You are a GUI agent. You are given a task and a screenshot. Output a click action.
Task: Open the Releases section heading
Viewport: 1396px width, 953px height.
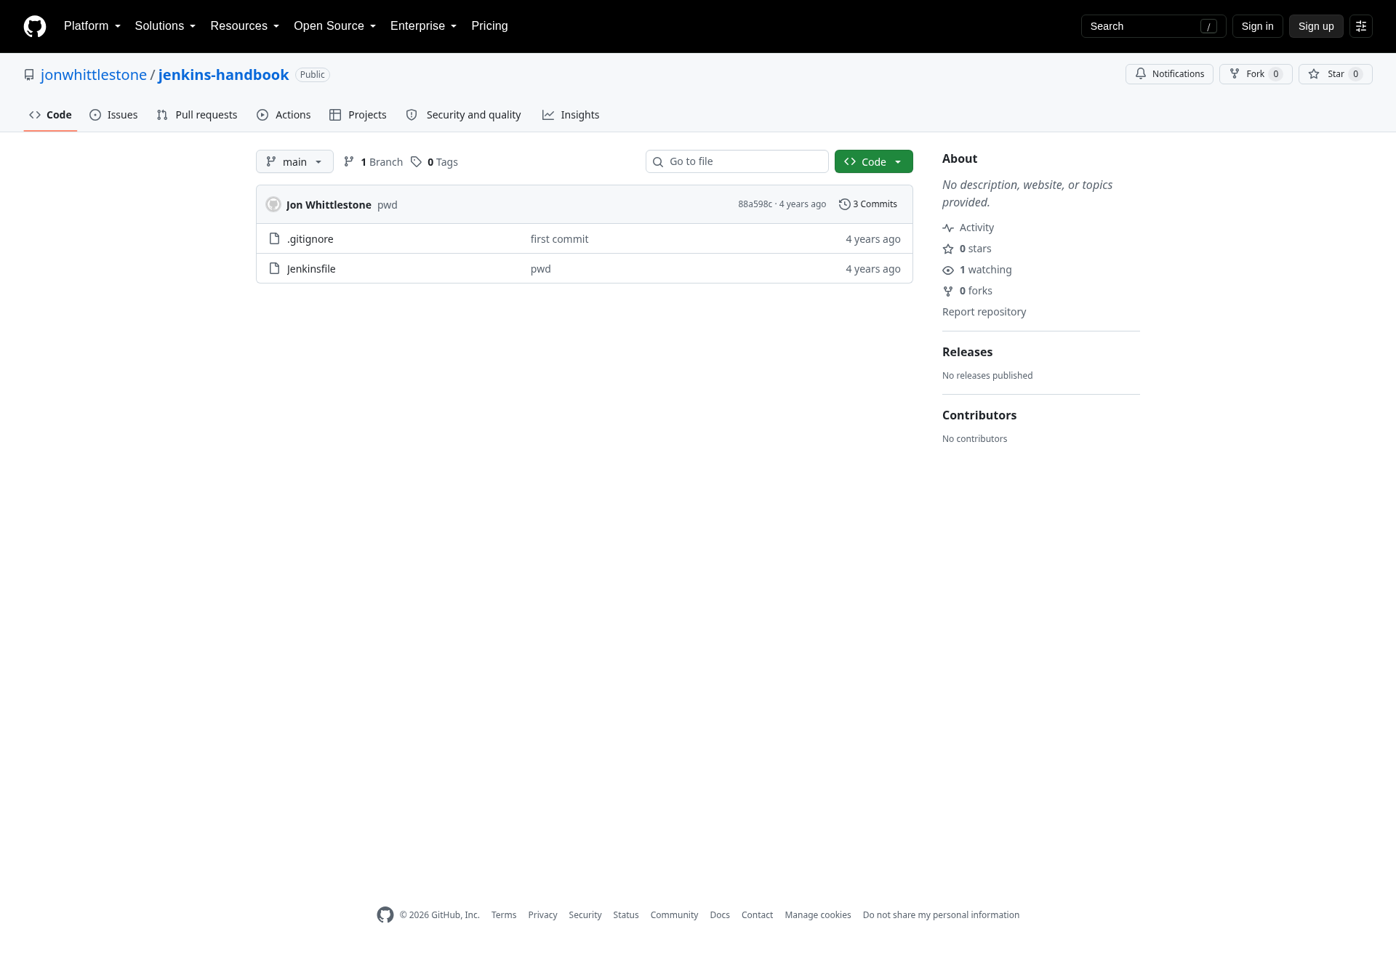click(967, 352)
